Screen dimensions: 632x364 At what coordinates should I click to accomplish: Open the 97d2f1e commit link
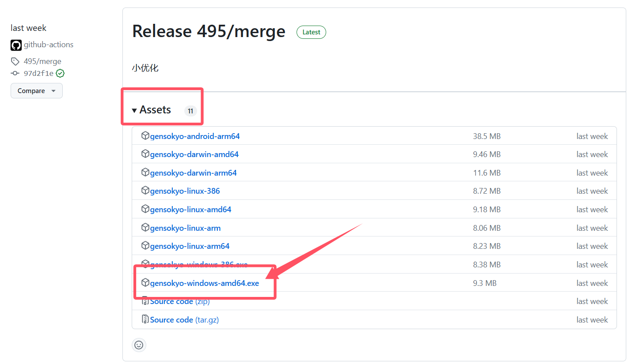[x=38, y=73]
